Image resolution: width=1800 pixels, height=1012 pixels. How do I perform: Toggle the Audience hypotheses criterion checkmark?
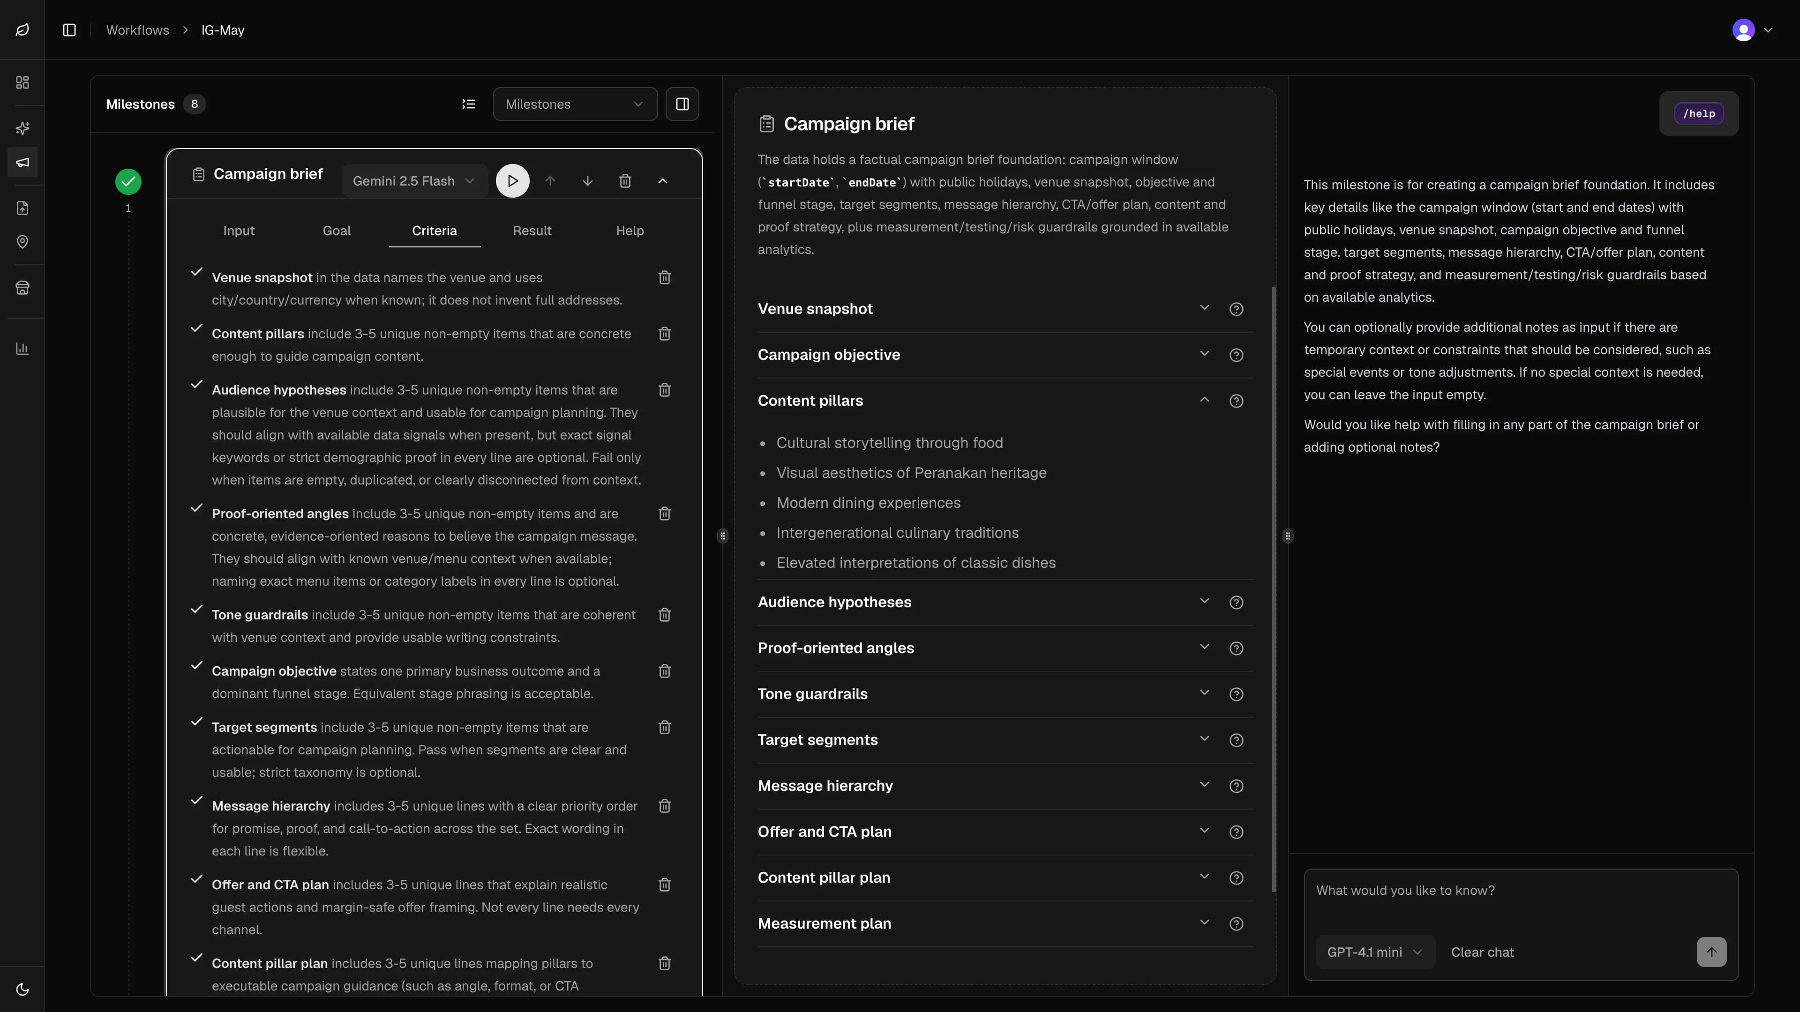[x=197, y=384]
